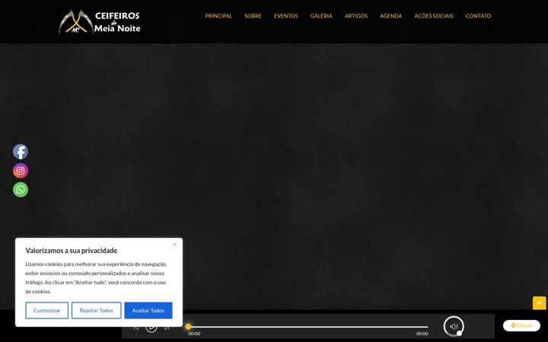Open the ARTIGOS page
Screen dimensions: 548x342
[356, 16]
